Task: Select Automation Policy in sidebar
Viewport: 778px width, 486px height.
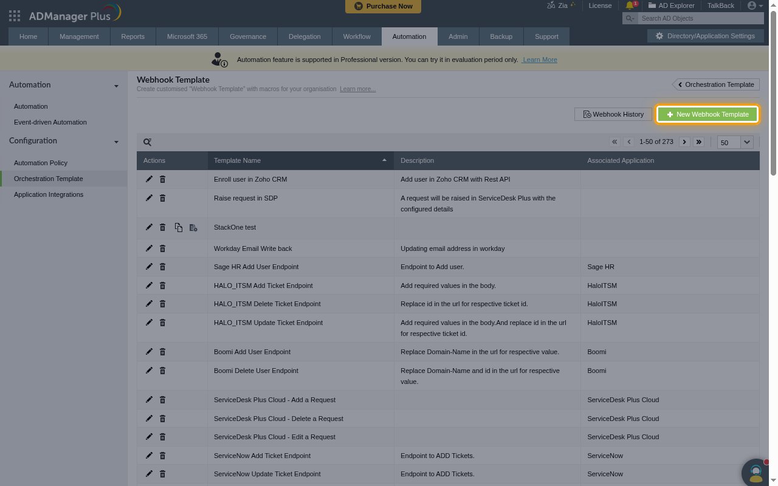Action: pyautogui.click(x=41, y=163)
